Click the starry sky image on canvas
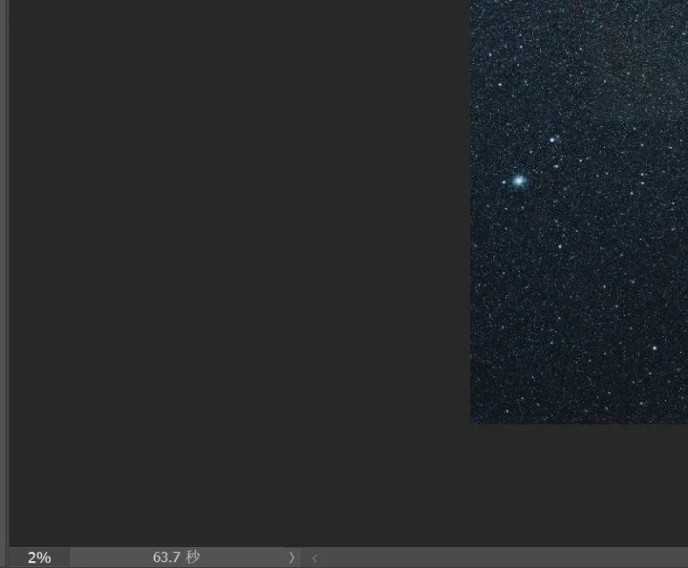The height and width of the screenshot is (568, 688). point(579,212)
